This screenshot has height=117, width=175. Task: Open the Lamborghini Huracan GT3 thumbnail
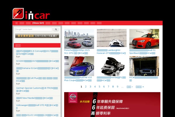112,38
